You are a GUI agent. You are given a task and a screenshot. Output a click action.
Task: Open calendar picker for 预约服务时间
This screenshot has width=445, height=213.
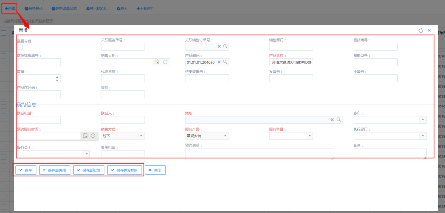[x=85, y=135]
